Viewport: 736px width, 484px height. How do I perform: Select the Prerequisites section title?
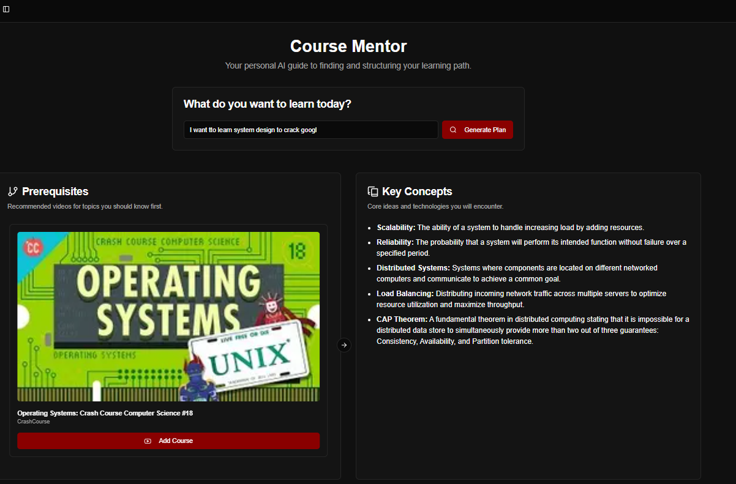point(55,192)
